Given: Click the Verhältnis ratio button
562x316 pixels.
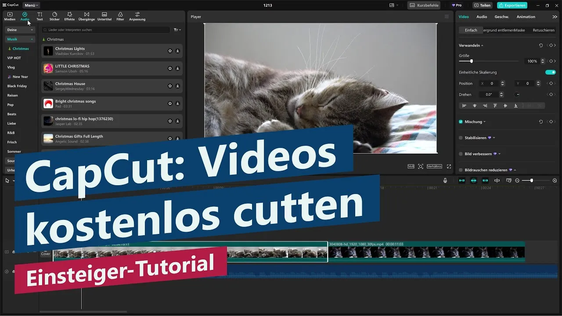Looking at the screenshot, I should click(x=434, y=166).
